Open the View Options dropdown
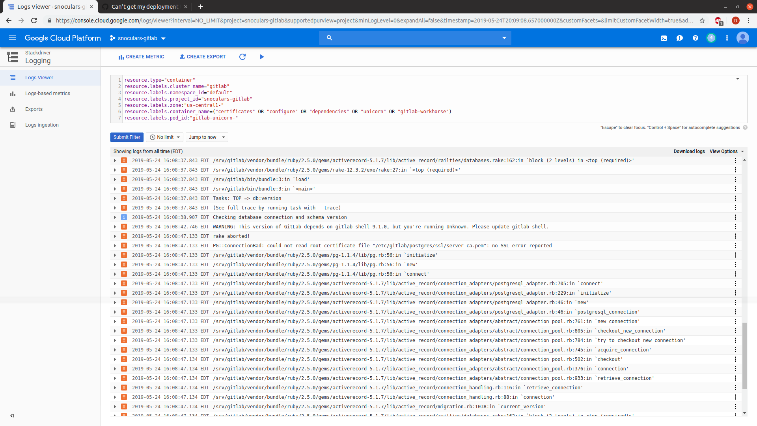The height and width of the screenshot is (426, 757). point(727,151)
